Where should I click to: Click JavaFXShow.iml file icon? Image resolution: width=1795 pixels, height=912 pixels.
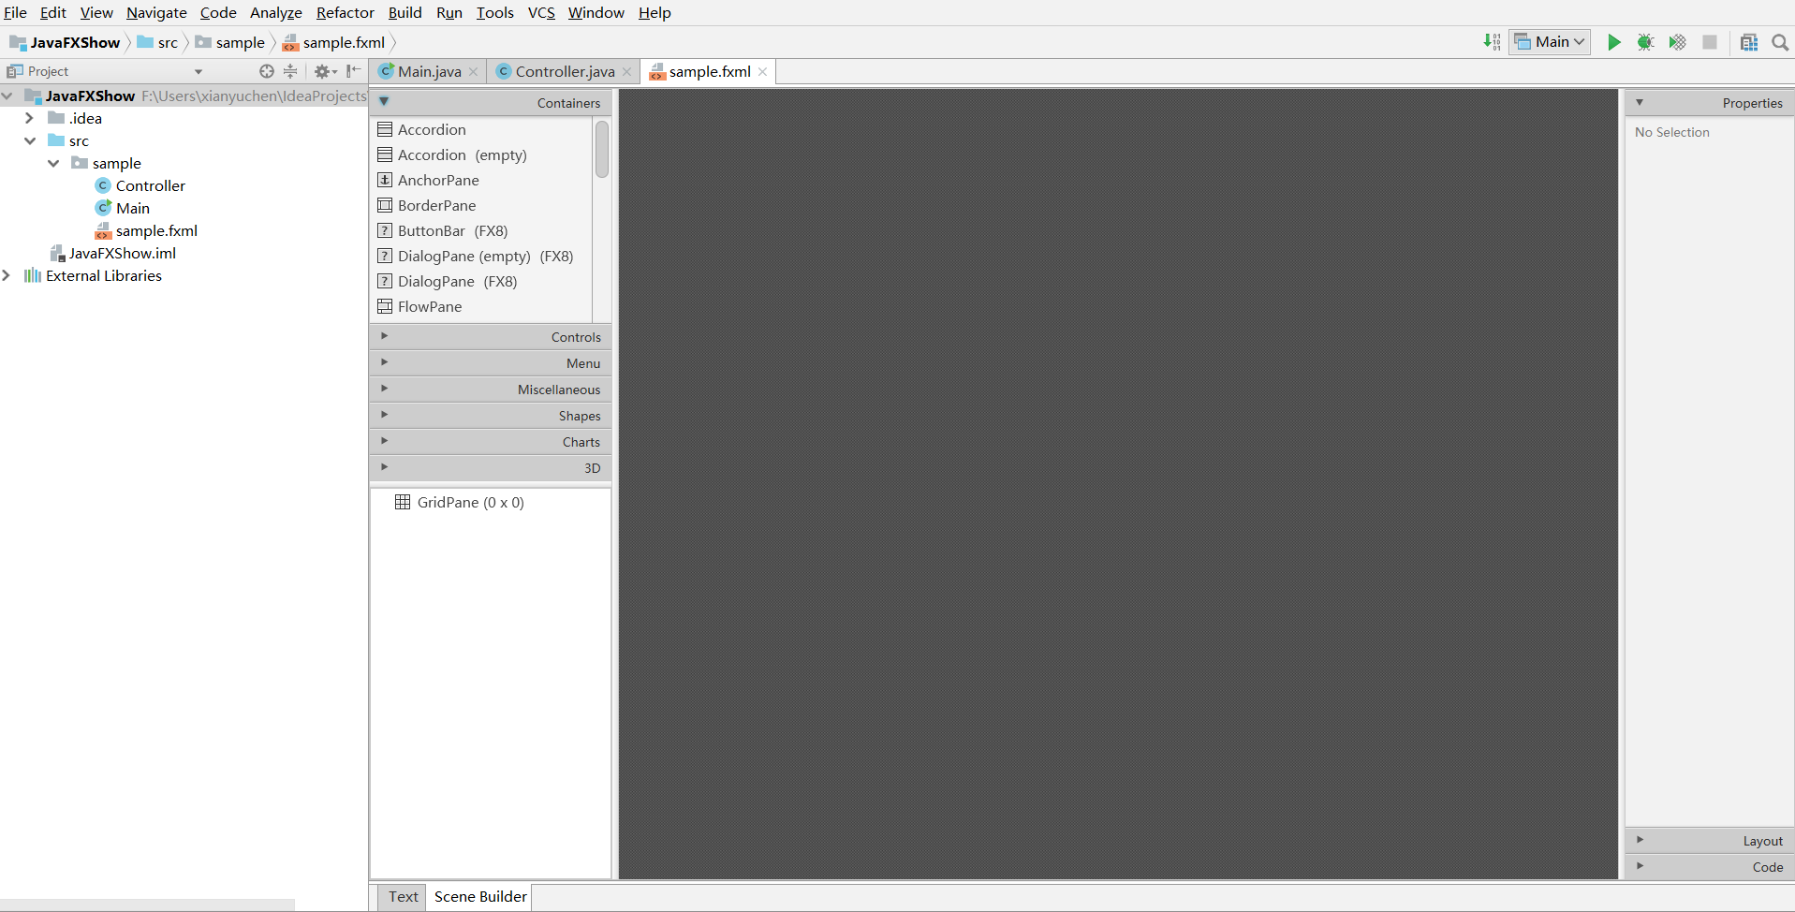click(x=57, y=253)
